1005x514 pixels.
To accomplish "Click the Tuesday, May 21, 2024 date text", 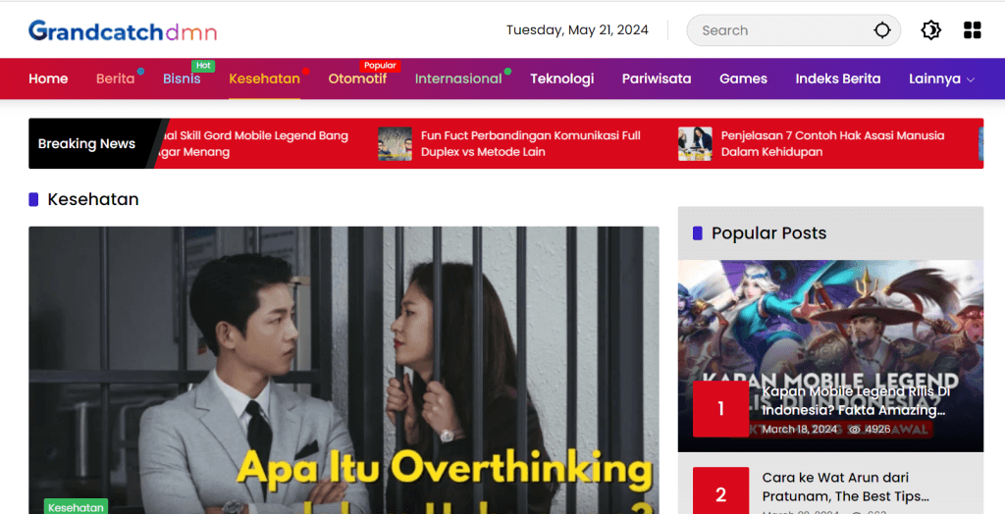I will click(x=577, y=30).
